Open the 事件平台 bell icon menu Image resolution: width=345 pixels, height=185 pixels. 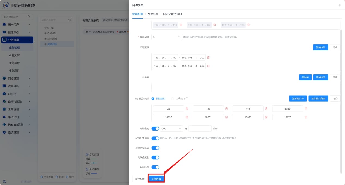coord(4,117)
